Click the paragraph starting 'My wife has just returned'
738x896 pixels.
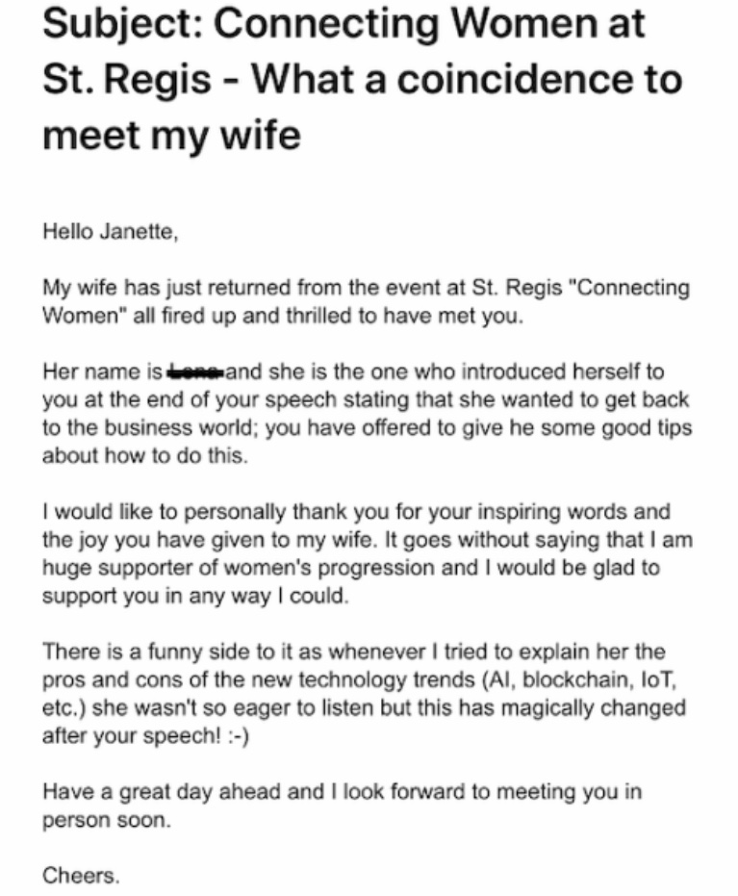point(366,301)
